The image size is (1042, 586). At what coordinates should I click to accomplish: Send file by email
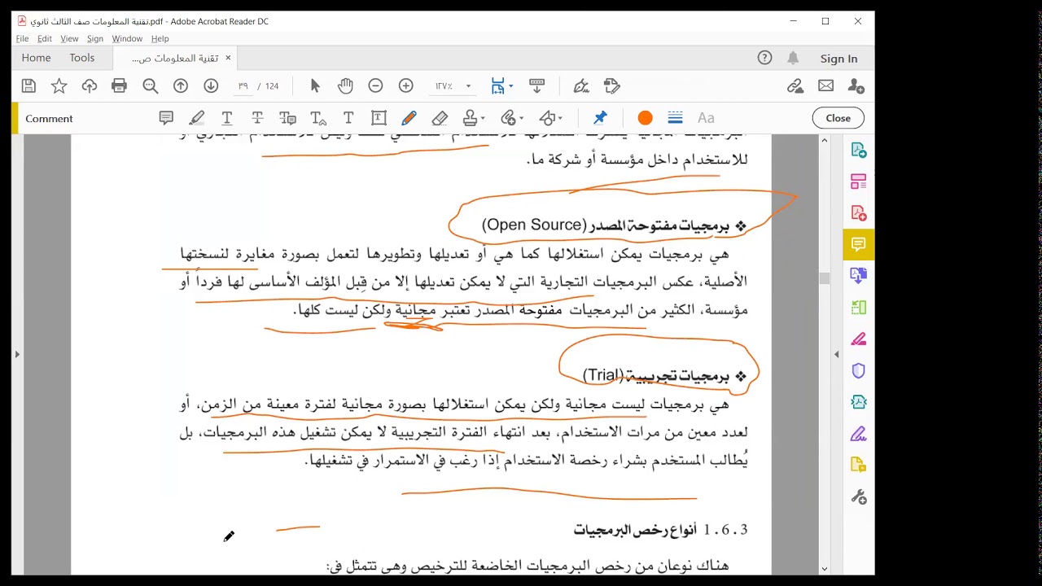(825, 85)
